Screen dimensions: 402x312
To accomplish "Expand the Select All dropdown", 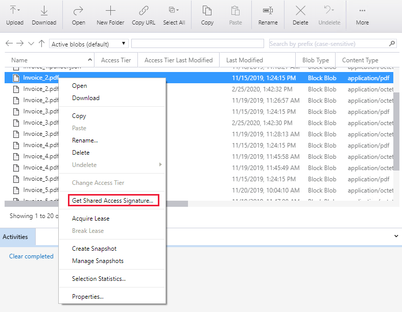I will click(177, 10).
